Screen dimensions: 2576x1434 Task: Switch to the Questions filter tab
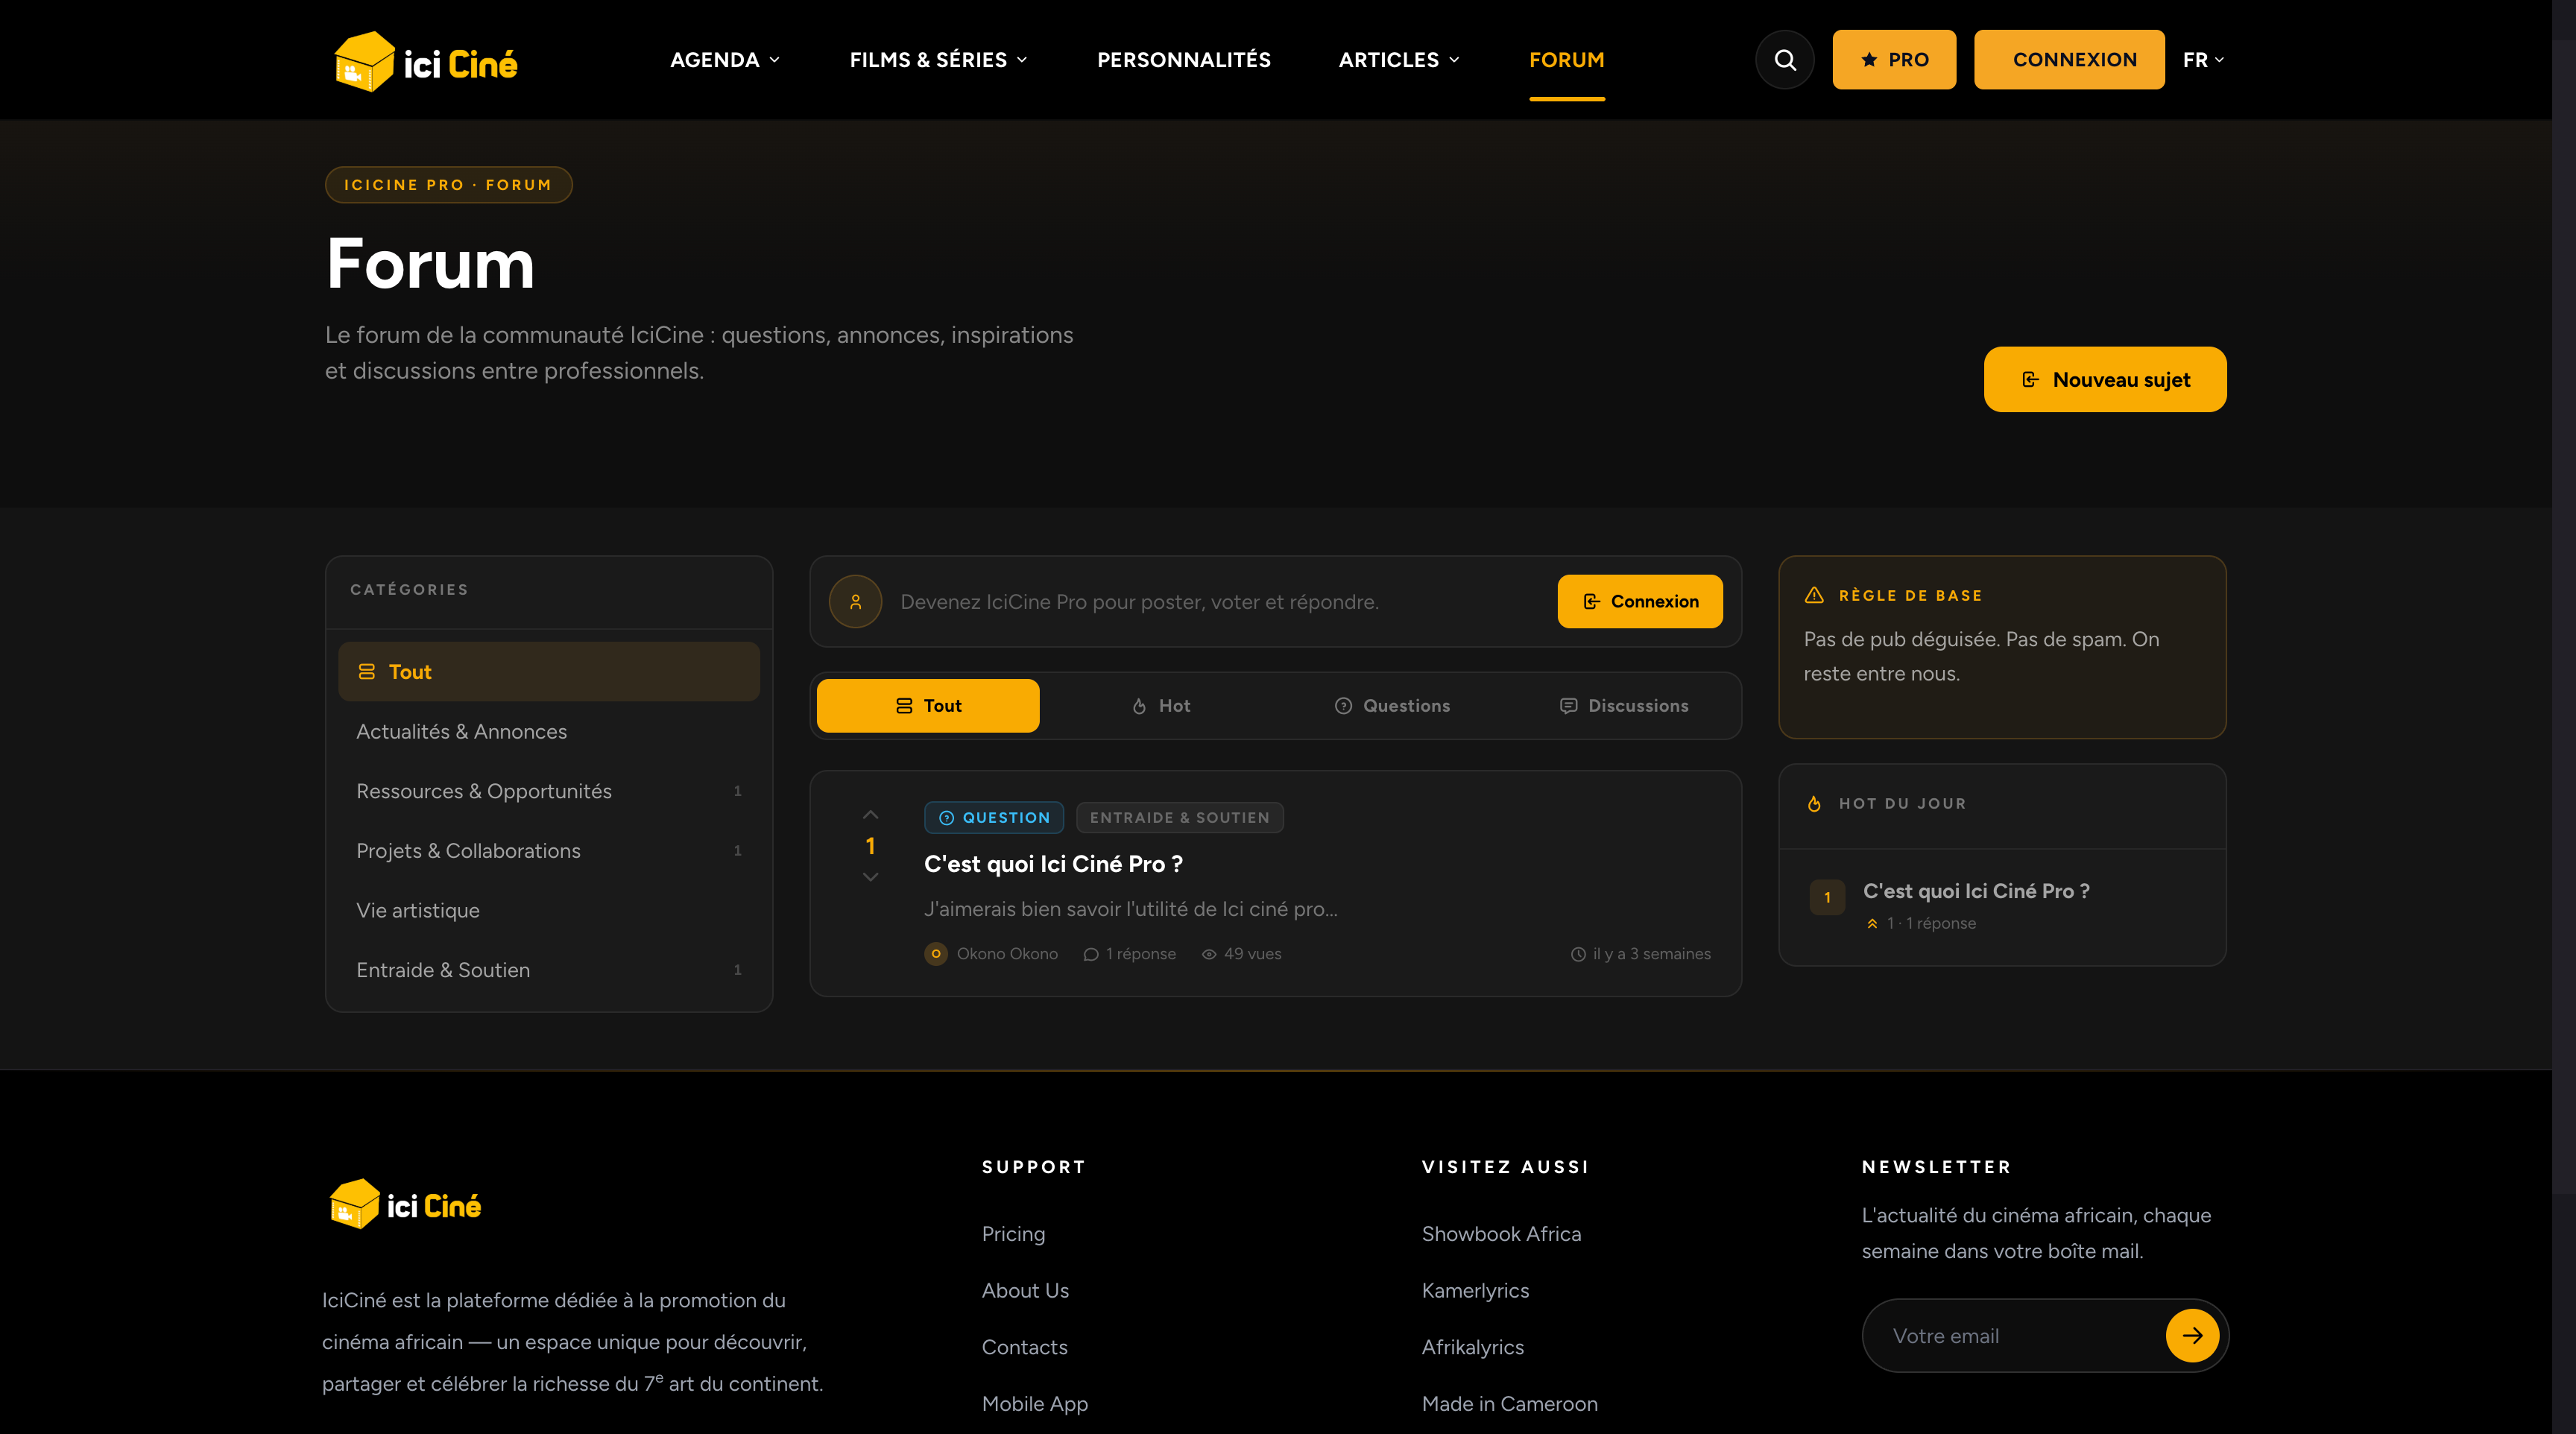click(x=1392, y=706)
